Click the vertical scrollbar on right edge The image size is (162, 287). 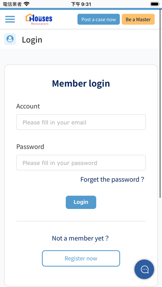(160, 103)
